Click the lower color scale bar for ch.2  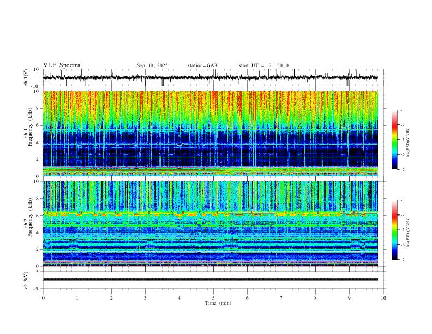[x=394, y=230]
